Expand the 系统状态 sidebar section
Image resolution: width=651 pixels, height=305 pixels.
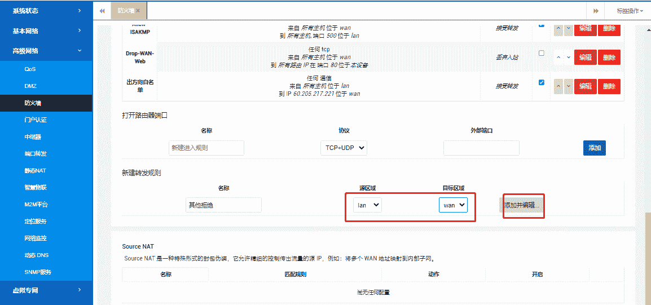46,11
